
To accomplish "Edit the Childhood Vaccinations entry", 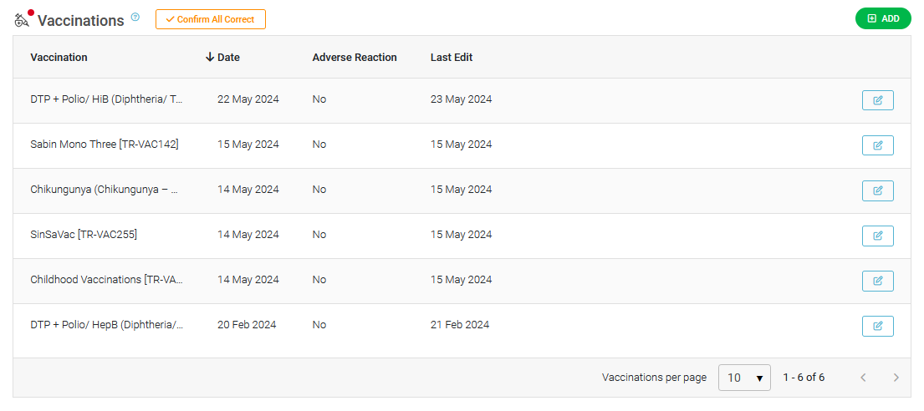I will 877,281.
